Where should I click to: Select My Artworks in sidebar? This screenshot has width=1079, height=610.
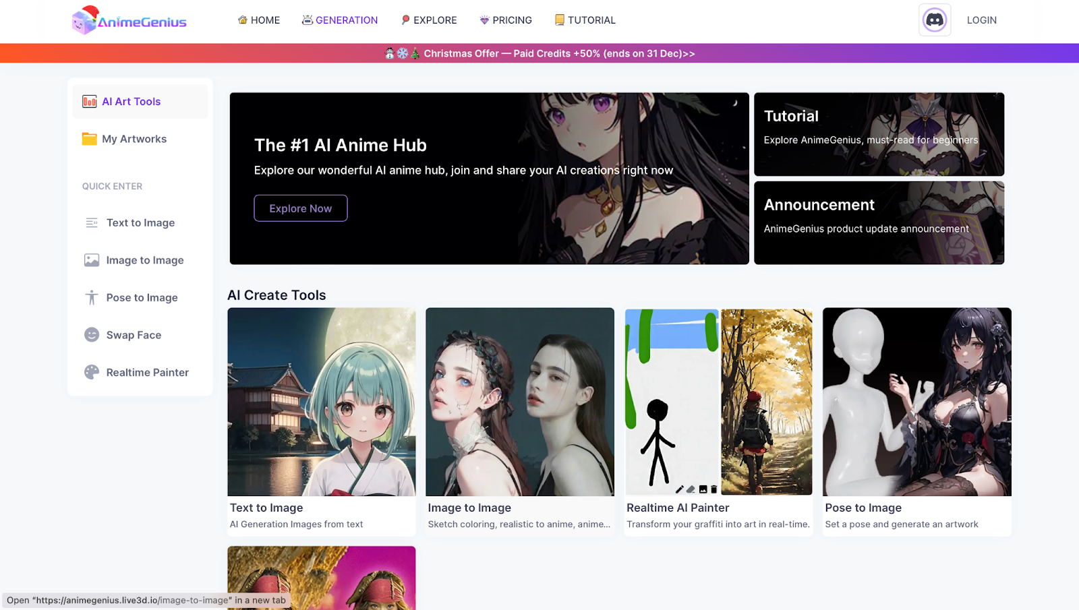pyautogui.click(x=140, y=139)
